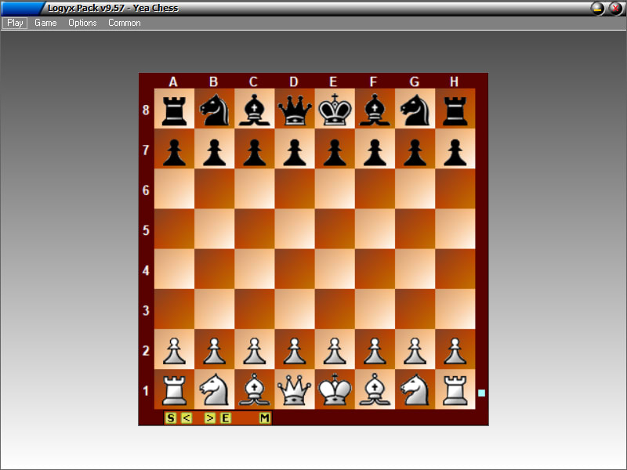627x470 pixels.
Task: Click the empty C3 square
Action: pos(254,309)
